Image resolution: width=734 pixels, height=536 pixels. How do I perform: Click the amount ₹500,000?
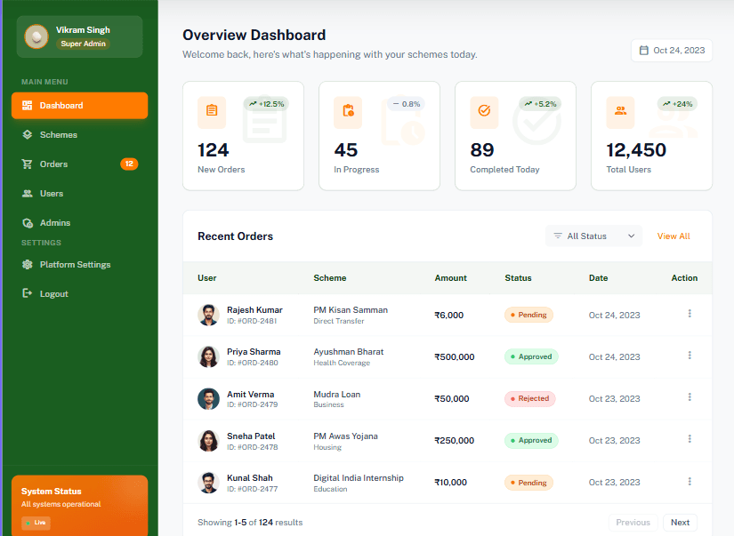454,356
